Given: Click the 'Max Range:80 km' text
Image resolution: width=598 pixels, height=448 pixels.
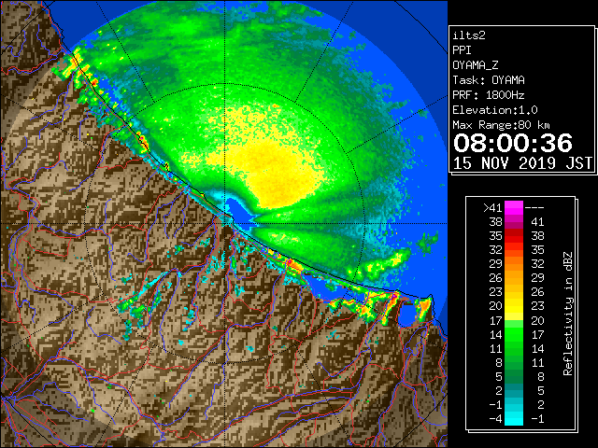Looking at the screenshot, I should (x=501, y=125).
